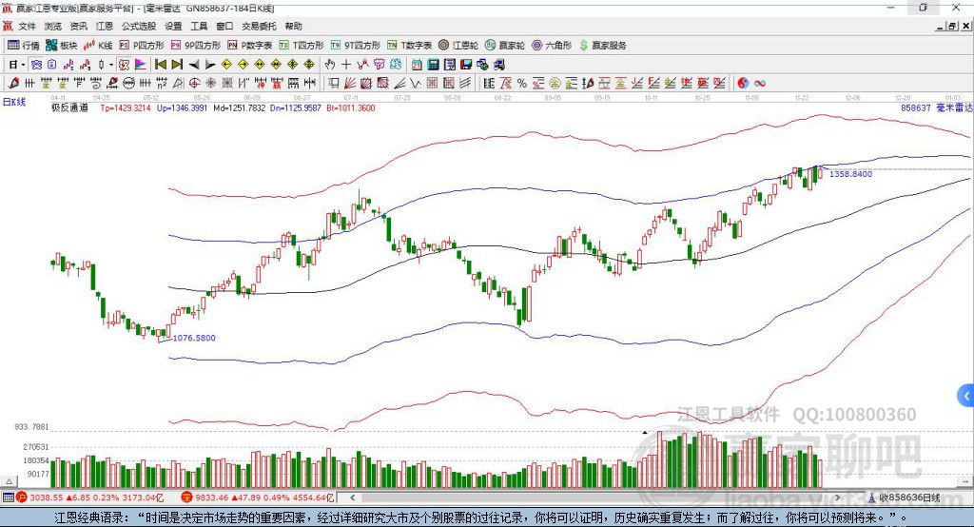The height and width of the screenshot is (527, 974).
Task: Open the 公式选股 menu
Action: pyautogui.click(x=139, y=26)
